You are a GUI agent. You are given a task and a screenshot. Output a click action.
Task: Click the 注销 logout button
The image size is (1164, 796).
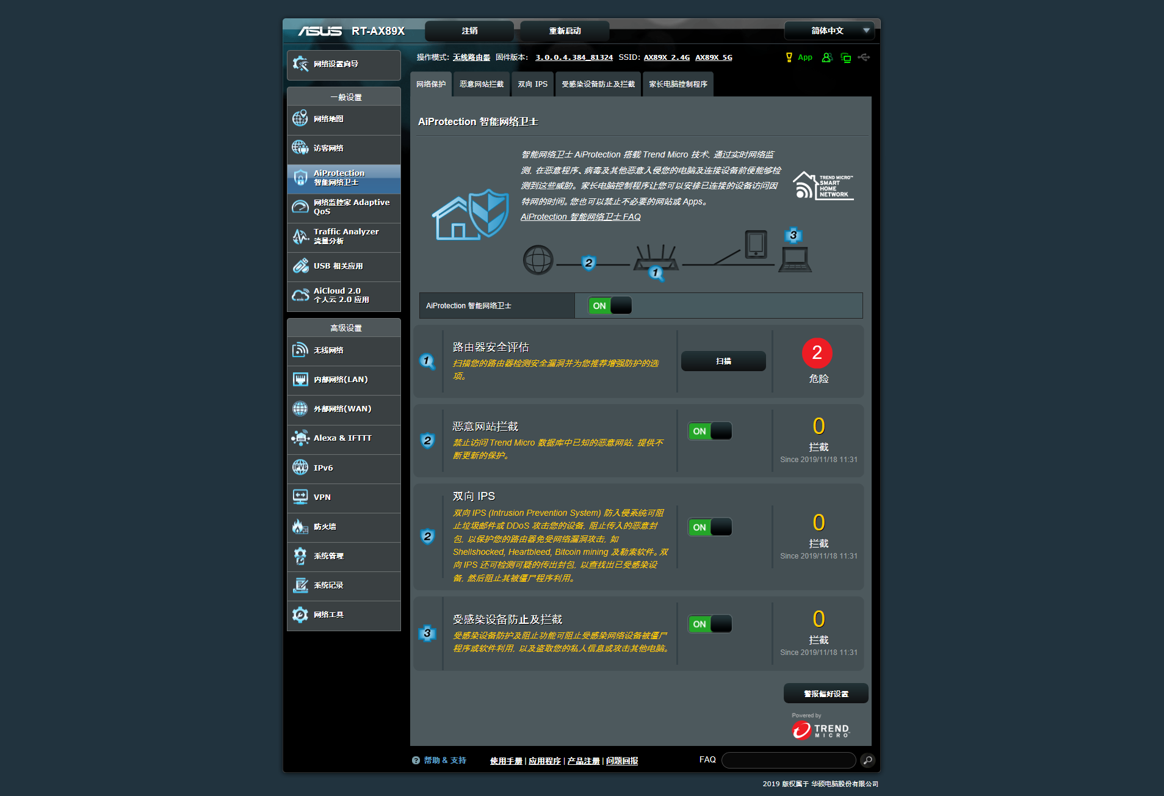coord(469,31)
